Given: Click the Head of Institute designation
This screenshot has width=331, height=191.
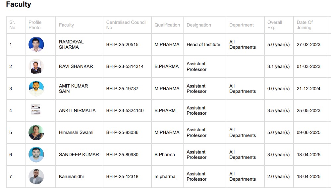Looking at the screenshot, I should [203, 44].
